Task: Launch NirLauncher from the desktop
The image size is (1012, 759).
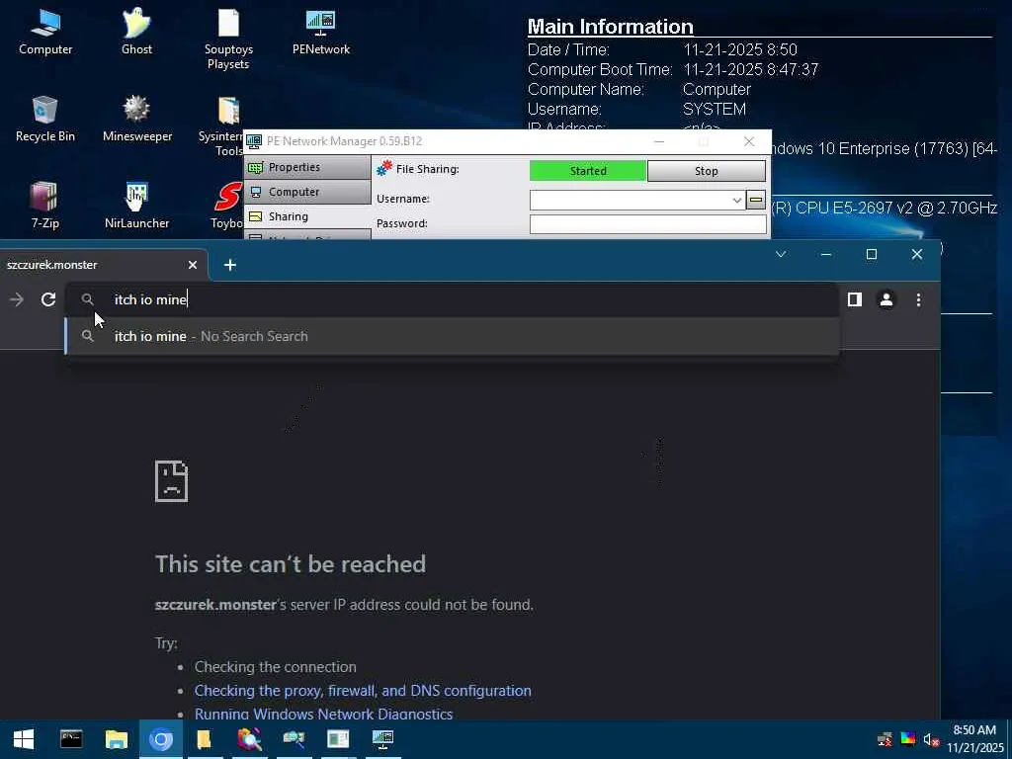Action: point(136,206)
